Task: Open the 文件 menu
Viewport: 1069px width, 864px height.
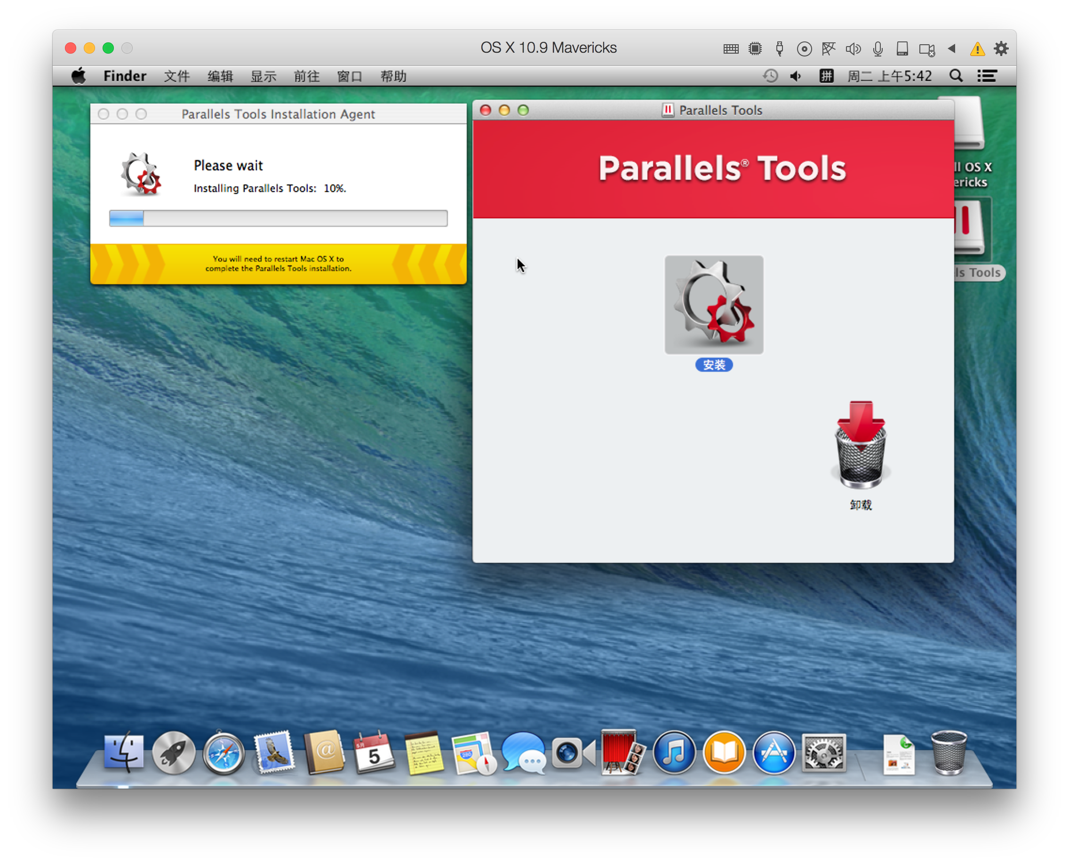Action: tap(176, 76)
